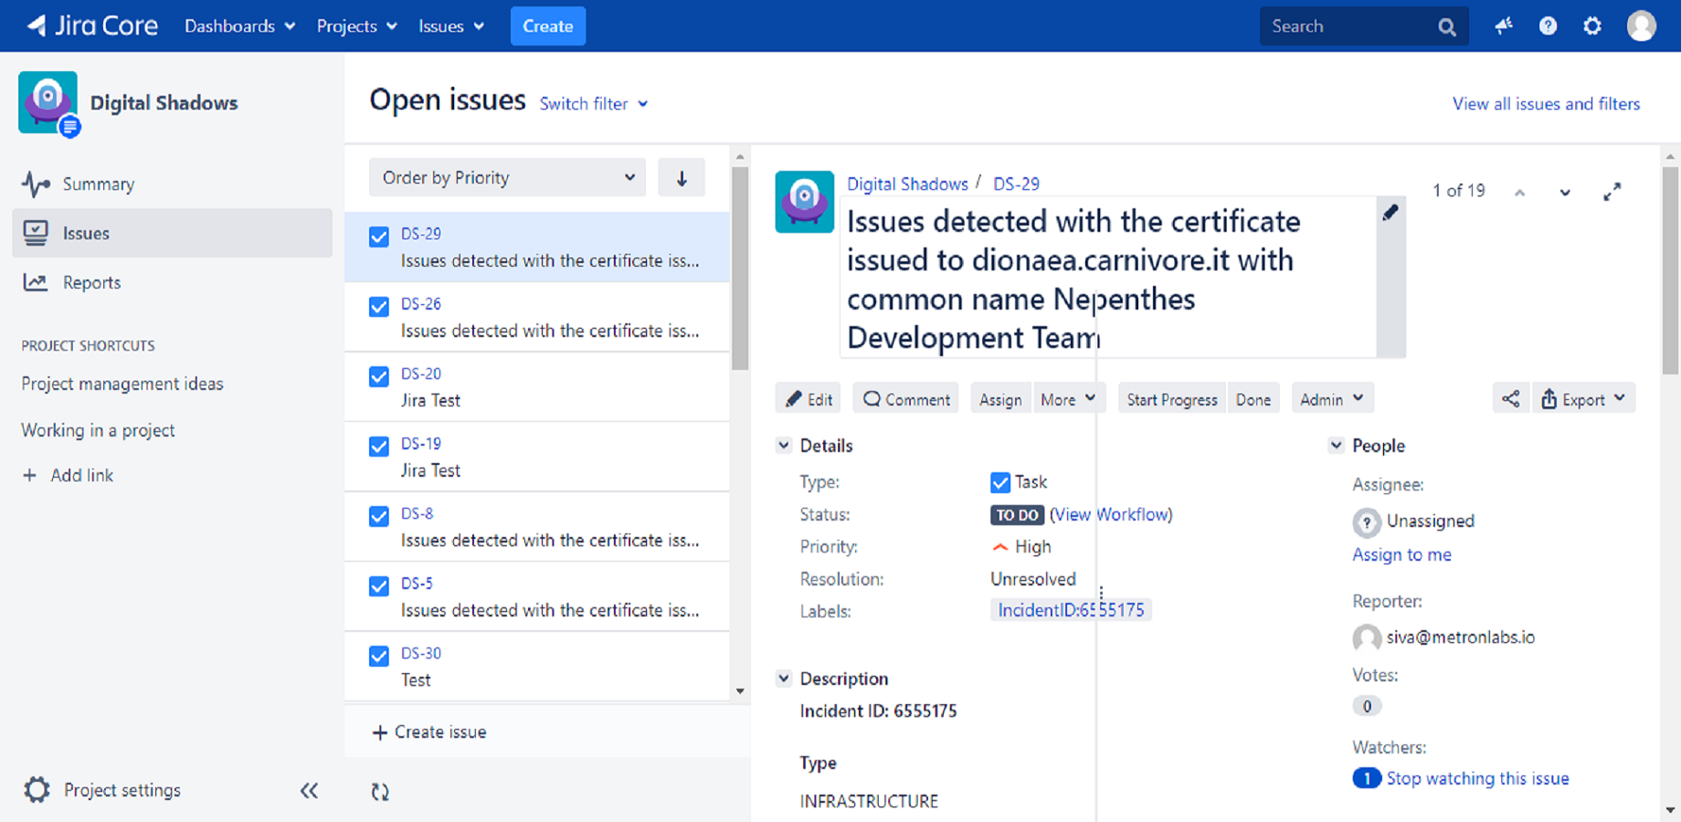
Task: Click the reporter avatar icon
Action: 1366,638
